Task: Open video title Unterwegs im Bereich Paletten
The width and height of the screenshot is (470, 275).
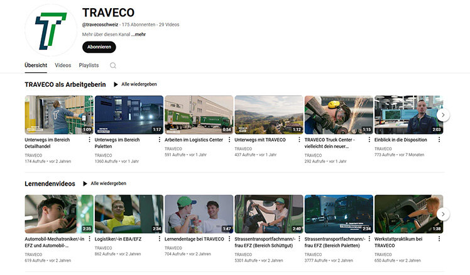Action: tap(117, 143)
